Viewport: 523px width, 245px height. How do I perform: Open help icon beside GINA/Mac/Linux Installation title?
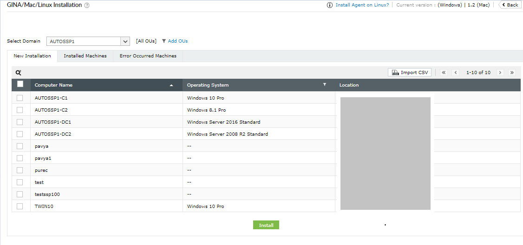tap(87, 5)
